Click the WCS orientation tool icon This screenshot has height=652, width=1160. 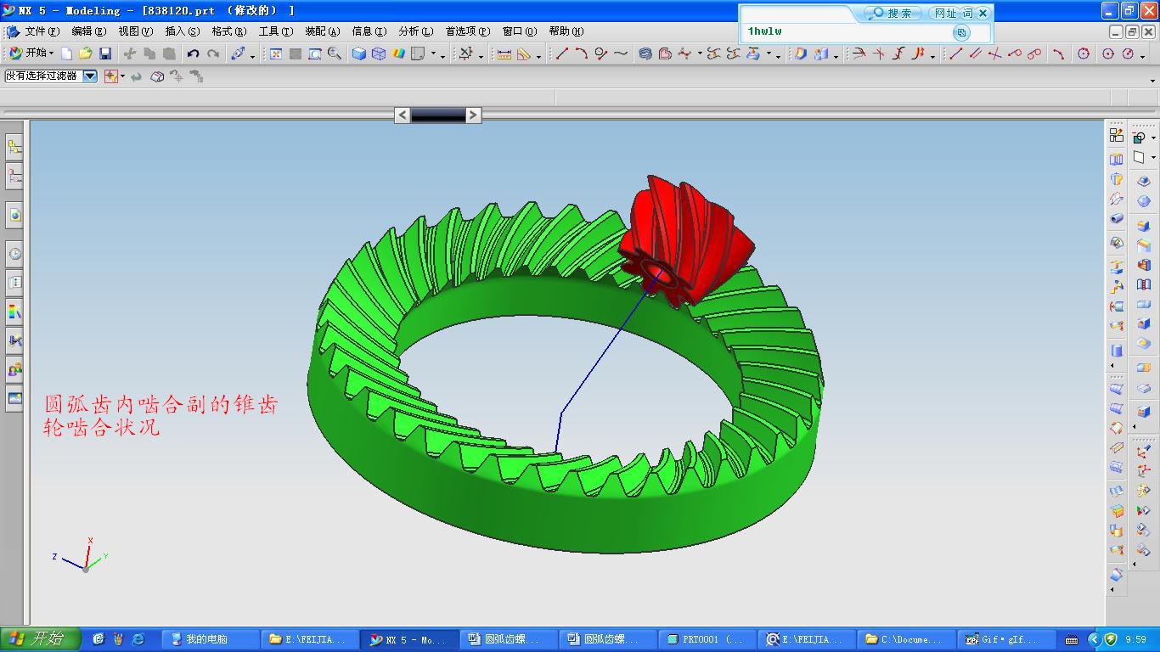point(465,53)
